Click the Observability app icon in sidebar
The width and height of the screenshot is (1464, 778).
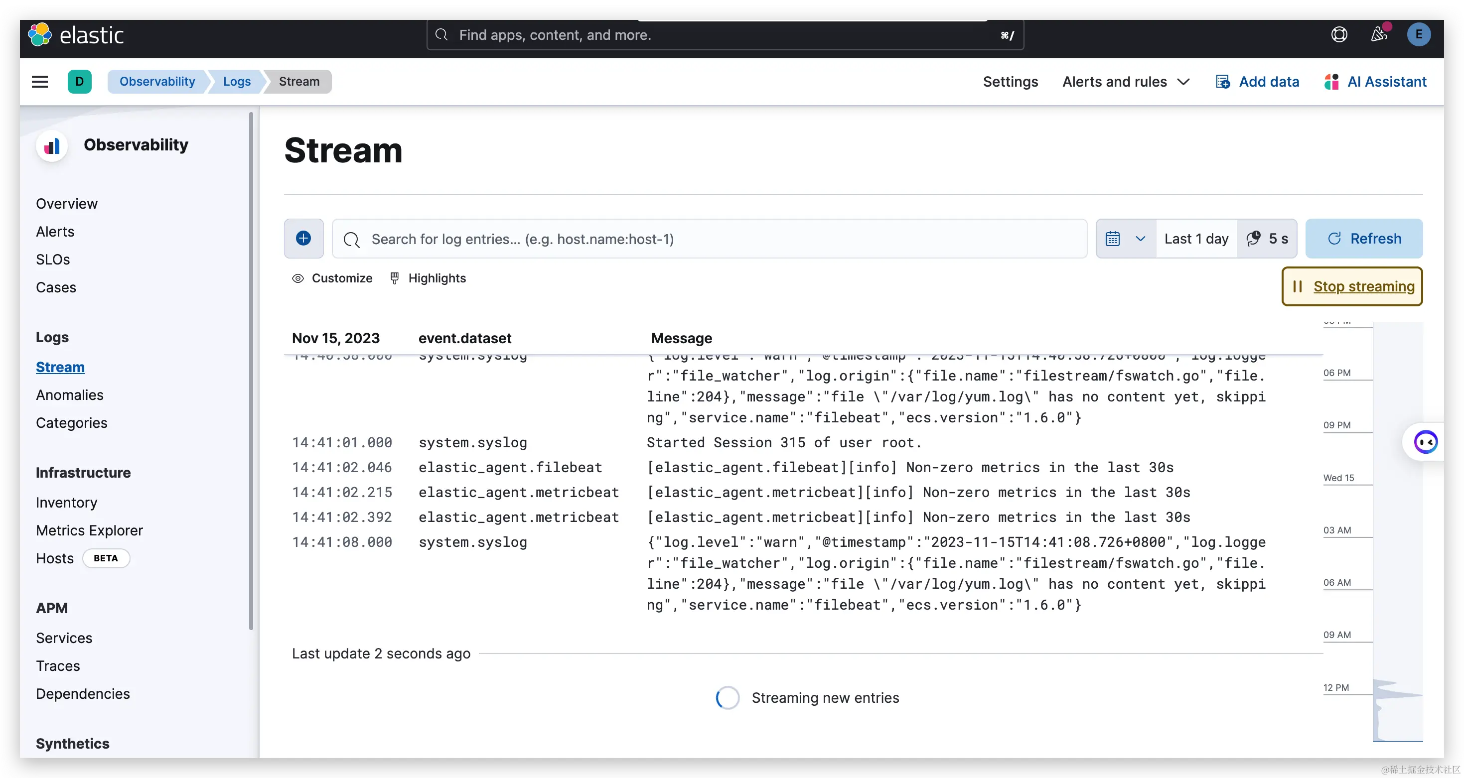tap(52, 145)
